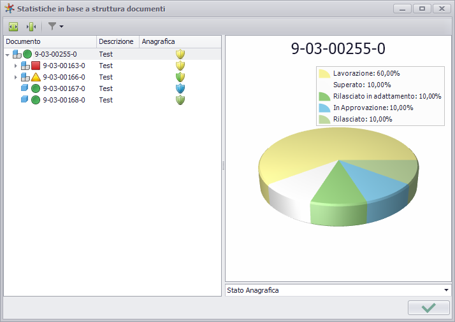455x322 pixels.
Task: Click Test description of 9-03-00163-0
Action: (x=106, y=66)
